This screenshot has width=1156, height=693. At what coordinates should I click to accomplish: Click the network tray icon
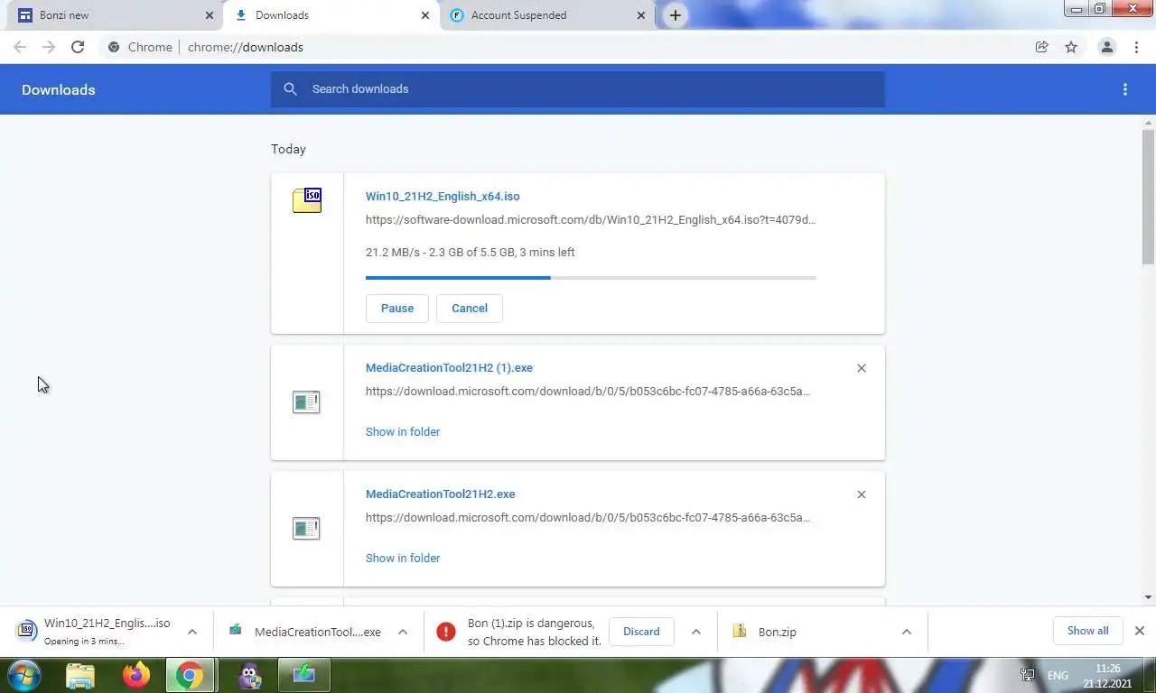click(1027, 675)
